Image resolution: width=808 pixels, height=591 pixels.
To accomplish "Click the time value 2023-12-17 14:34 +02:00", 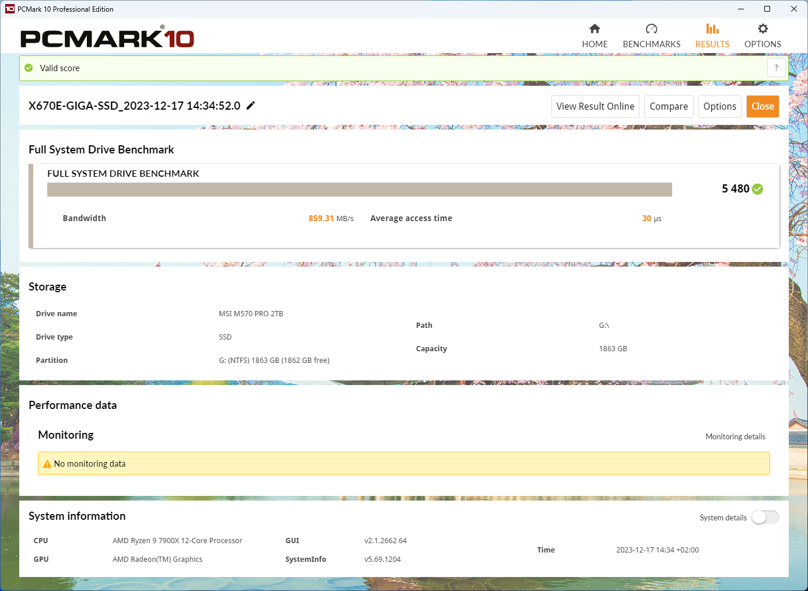I will tap(658, 550).
